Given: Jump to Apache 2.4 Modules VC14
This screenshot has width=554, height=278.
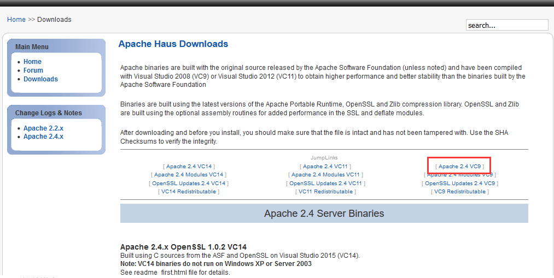Looking at the screenshot, I should [189, 175].
